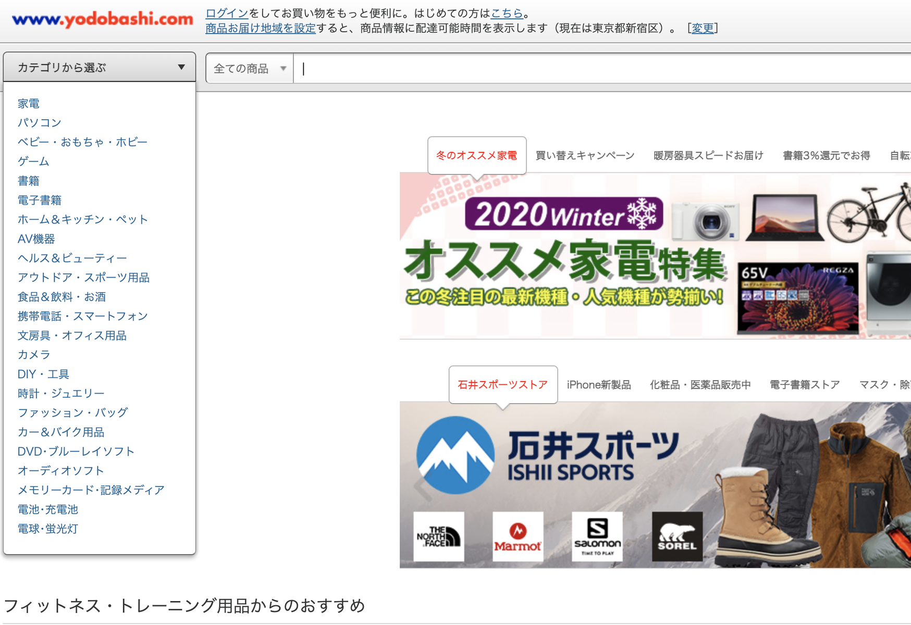Viewport: 911px width, 625px height.
Task: Switch to 冬のオススメ家電 tab
Action: (477, 156)
